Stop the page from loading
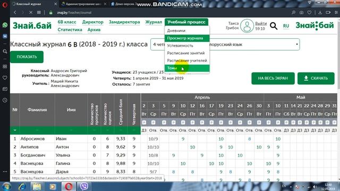340x191 pixels. click(31, 13)
